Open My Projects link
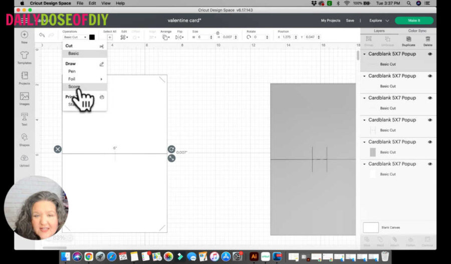Image resolution: width=451 pixels, height=264 pixels. tap(331, 21)
